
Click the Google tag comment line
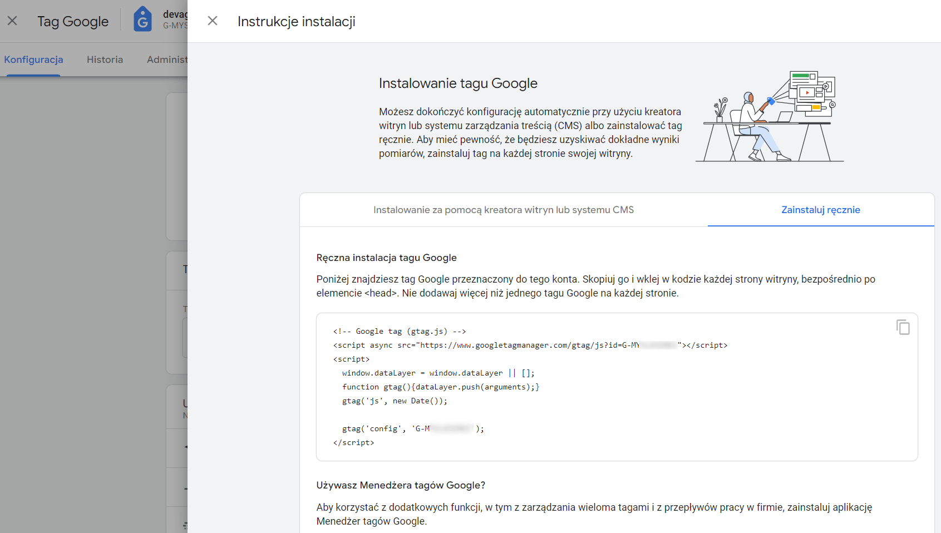(x=400, y=331)
